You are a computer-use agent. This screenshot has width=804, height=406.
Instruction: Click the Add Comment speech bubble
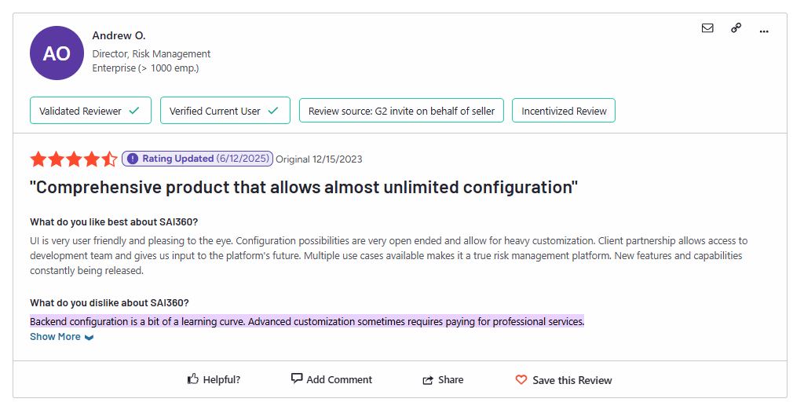[297, 379]
